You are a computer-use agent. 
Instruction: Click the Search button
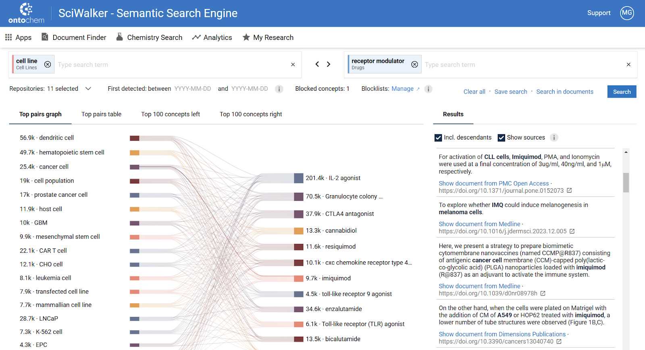coord(622,92)
